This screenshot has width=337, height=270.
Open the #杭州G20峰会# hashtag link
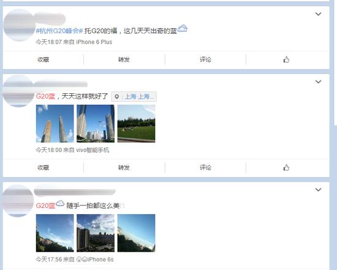[x=59, y=31]
